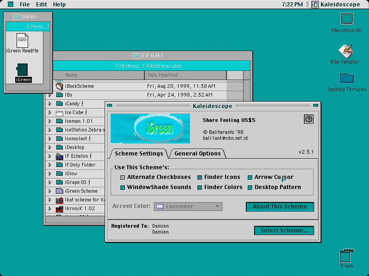Click the help question mark icon
The height and width of the screenshot is (276, 369).
309,119
